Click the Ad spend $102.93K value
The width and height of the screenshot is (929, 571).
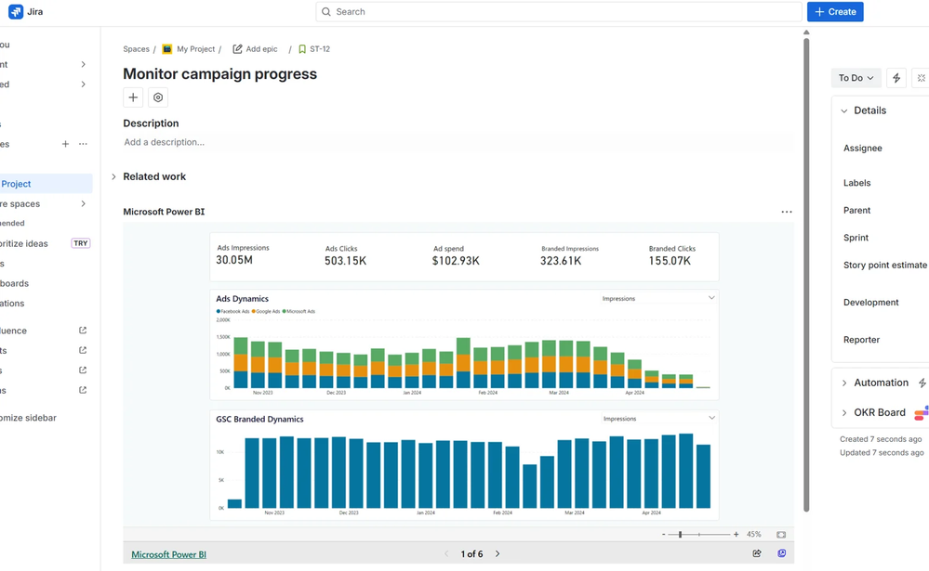(x=456, y=261)
